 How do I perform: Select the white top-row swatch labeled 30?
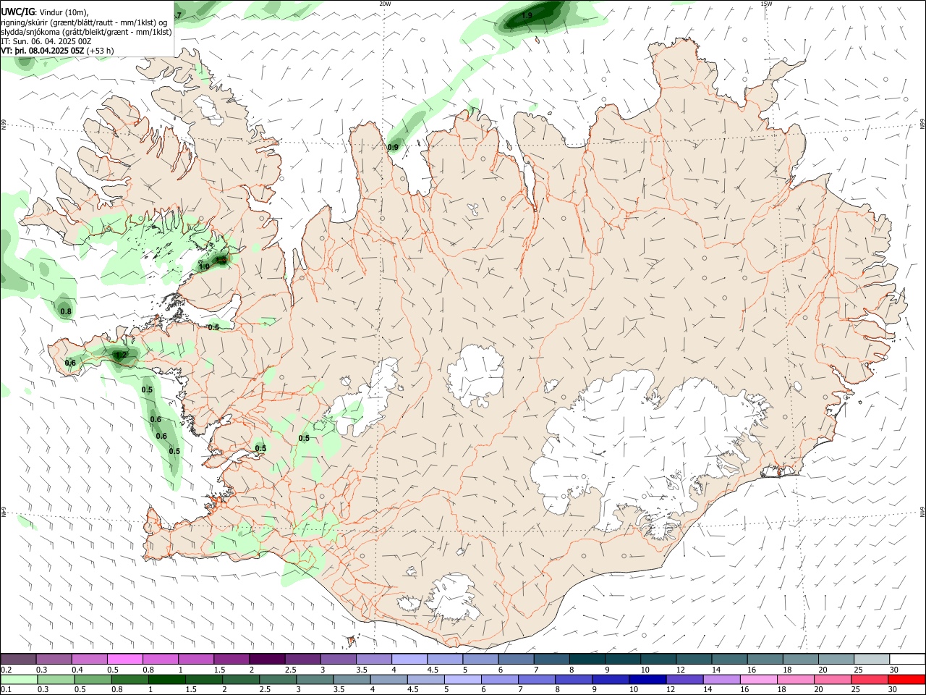coord(907,659)
